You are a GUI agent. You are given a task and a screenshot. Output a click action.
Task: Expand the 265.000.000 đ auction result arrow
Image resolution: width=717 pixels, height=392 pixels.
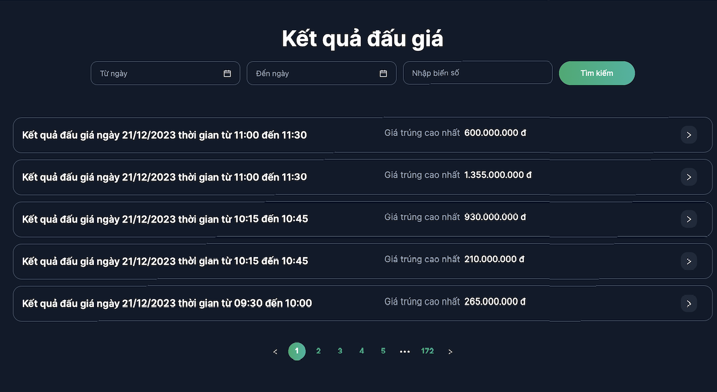click(689, 303)
